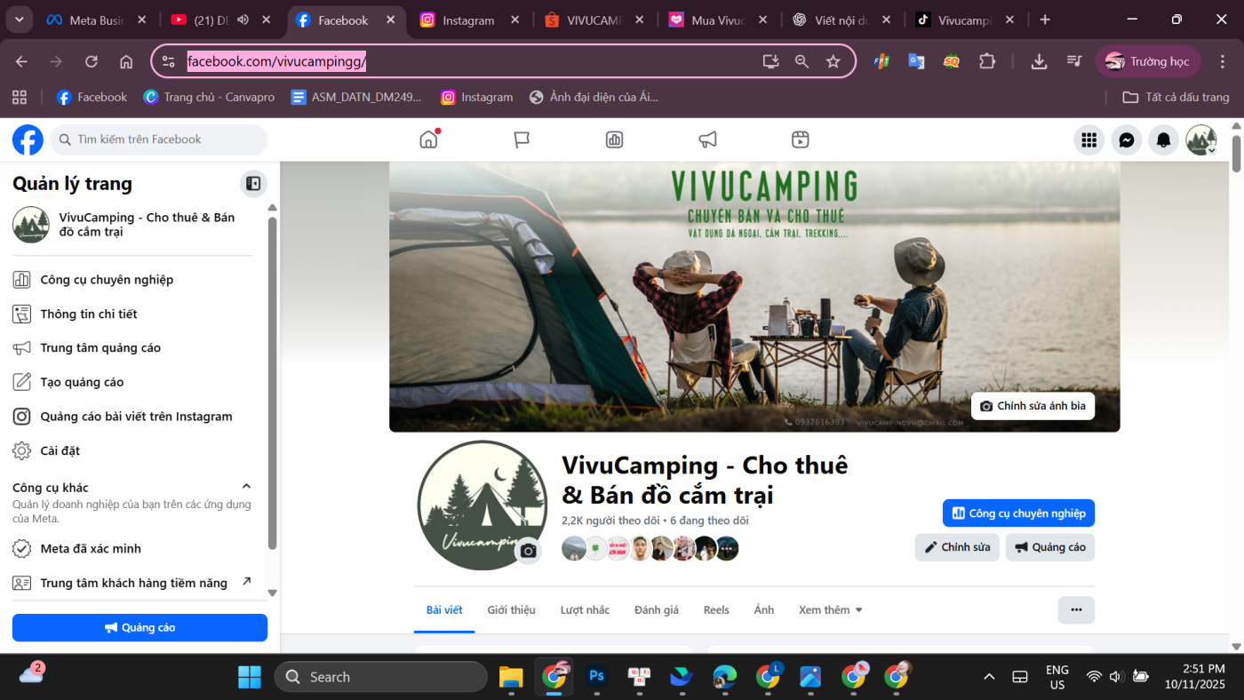Open the bookmarks apps grid icon

(x=20, y=97)
